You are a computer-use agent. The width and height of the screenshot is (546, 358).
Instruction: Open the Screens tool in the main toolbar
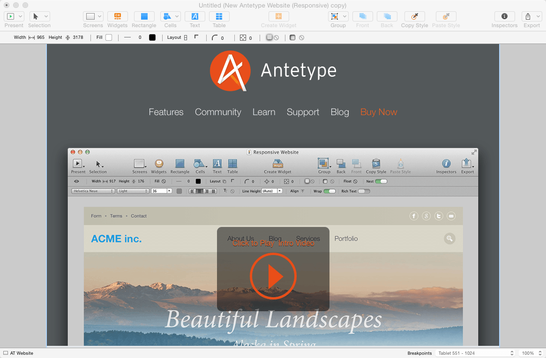coord(90,16)
